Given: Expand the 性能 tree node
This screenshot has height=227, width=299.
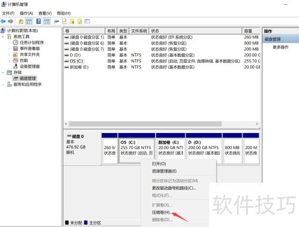Looking at the screenshot, I should click(10, 60).
